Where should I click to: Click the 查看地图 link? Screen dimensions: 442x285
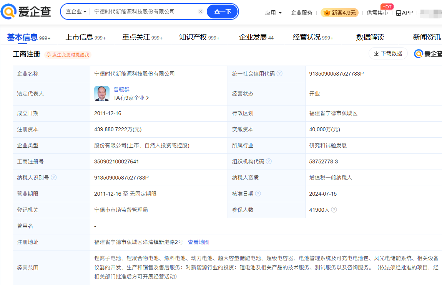click(x=198, y=242)
